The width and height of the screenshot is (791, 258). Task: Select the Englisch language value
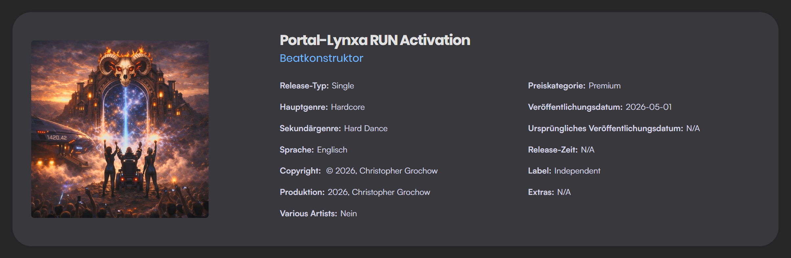pyautogui.click(x=332, y=150)
